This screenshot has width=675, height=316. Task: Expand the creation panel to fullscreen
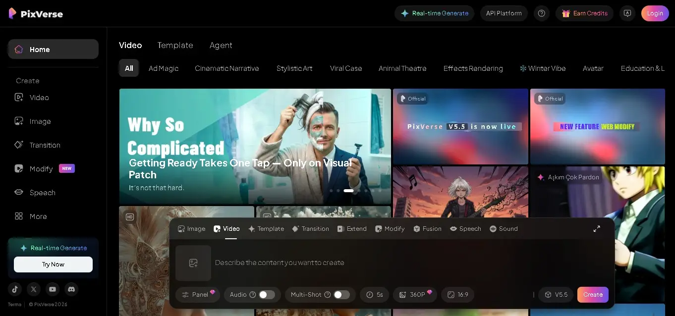tap(597, 228)
